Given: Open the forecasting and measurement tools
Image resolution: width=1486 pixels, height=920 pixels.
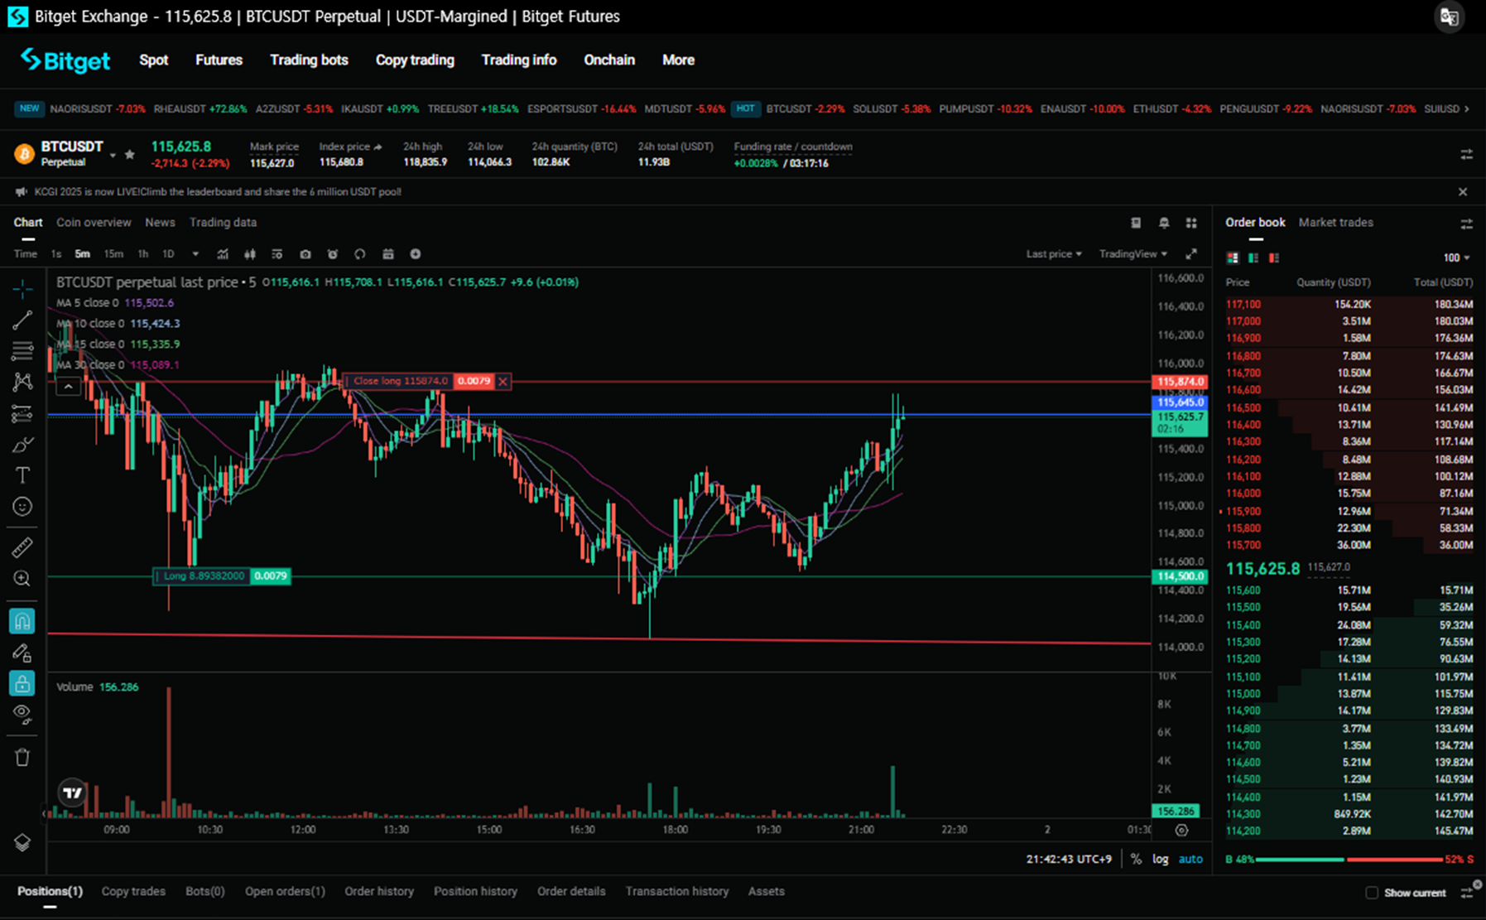Looking at the screenshot, I should click(x=22, y=413).
